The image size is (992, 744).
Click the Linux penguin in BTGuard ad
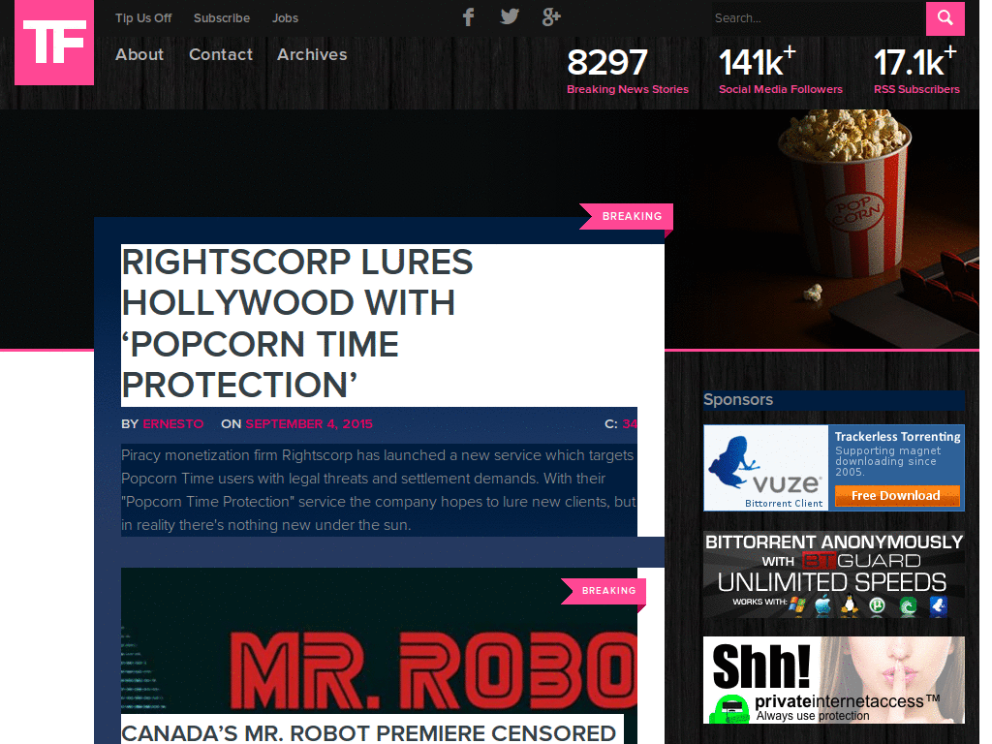pos(850,605)
